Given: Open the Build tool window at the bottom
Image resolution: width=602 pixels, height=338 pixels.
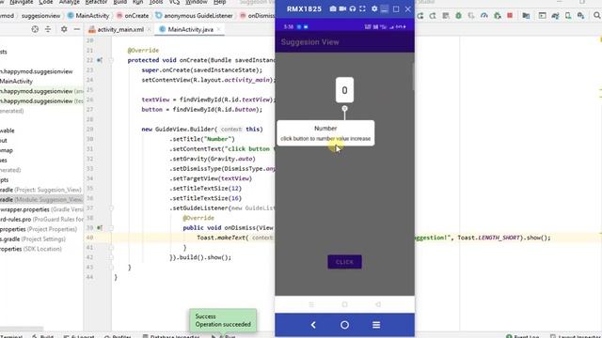Looking at the screenshot, I should tap(43, 336).
